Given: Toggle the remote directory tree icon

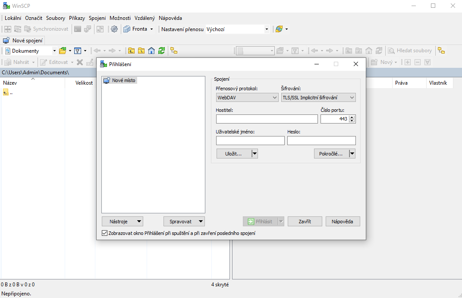Looking at the screenshot, I should (x=441, y=51).
